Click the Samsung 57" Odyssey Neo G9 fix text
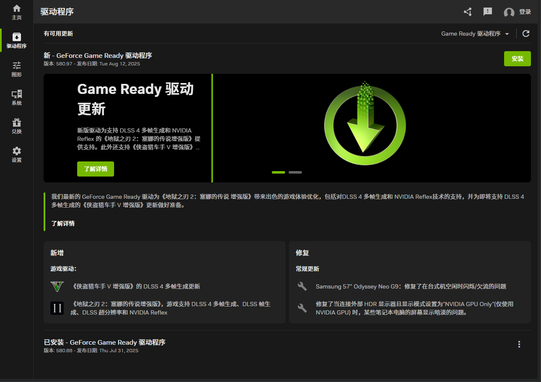This screenshot has height=382, width=541. [x=411, y=286]
